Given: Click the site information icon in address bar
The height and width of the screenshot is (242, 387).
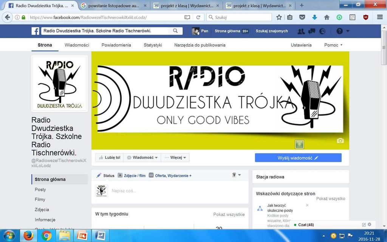Looking at the screenshot, I should (x=17, y=17).
